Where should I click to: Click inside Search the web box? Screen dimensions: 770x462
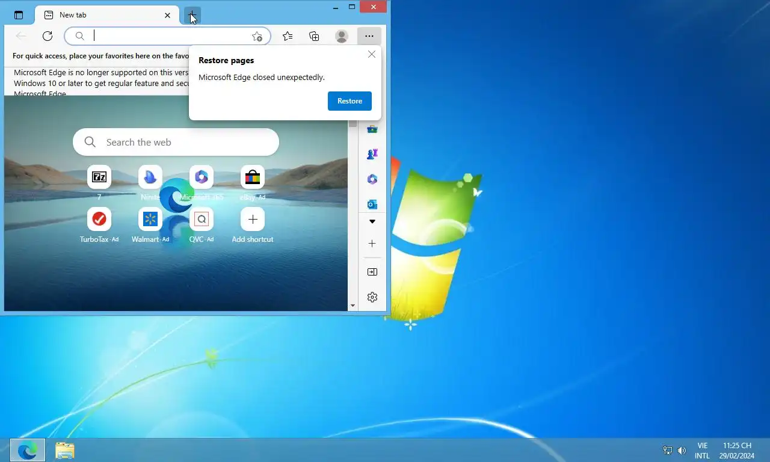176,142
